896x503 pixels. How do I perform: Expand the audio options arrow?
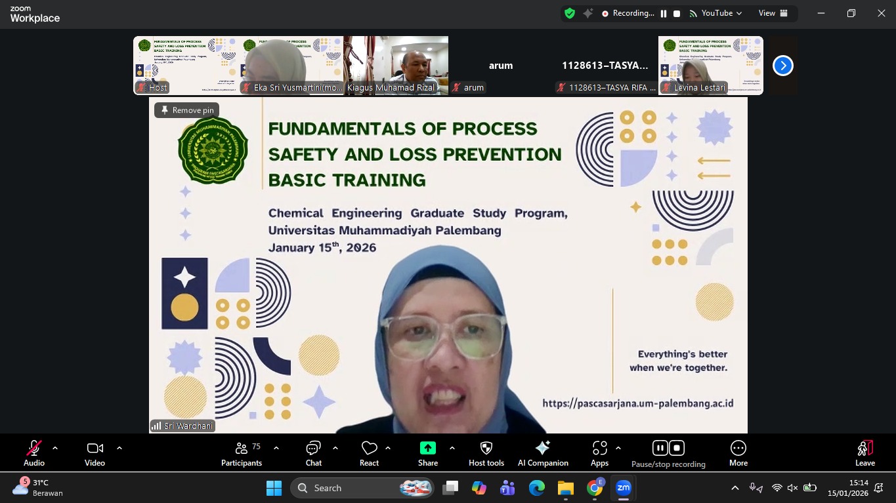tap(55, 448)
